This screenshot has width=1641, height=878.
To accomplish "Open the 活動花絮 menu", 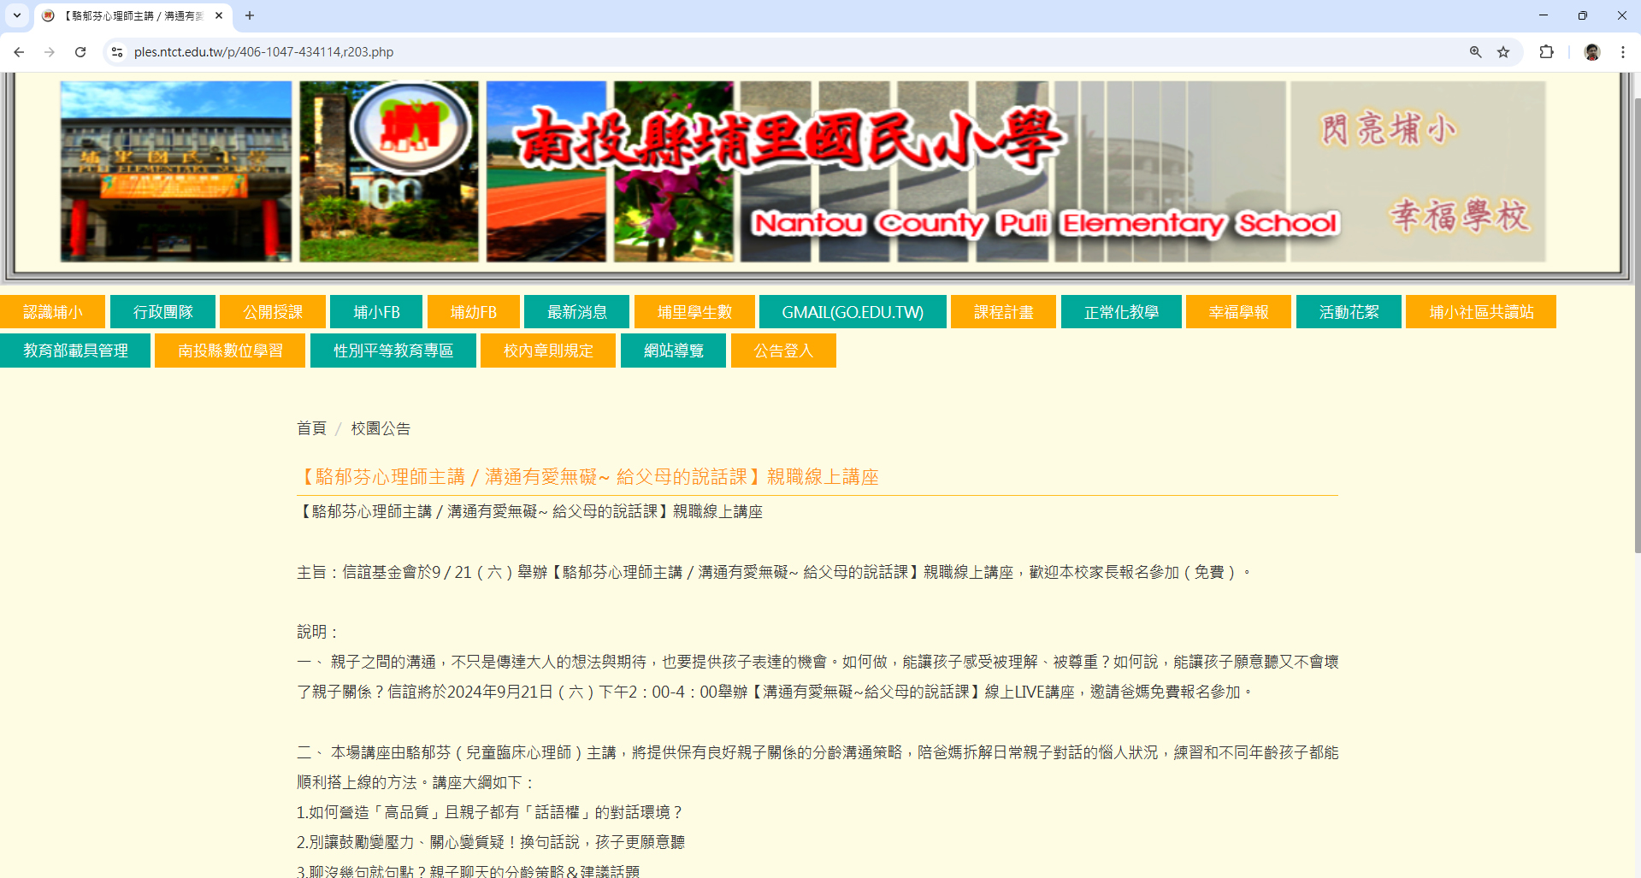I will [1349, 312].
